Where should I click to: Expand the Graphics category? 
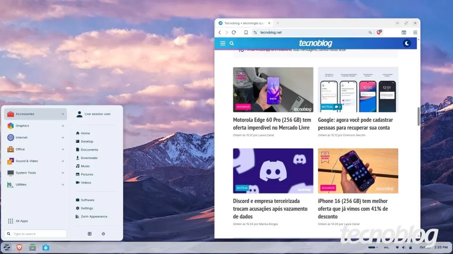click(x=35, y=126)
